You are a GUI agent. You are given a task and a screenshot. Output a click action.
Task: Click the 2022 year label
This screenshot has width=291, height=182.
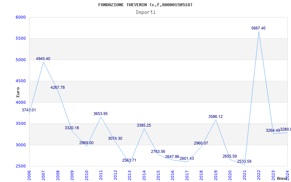point(259,175)
